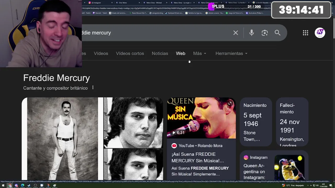Viewport: 335px width, 188px height.
Task: Click the Freddie Mercury knowledge panel title
Action: (57, 78)
